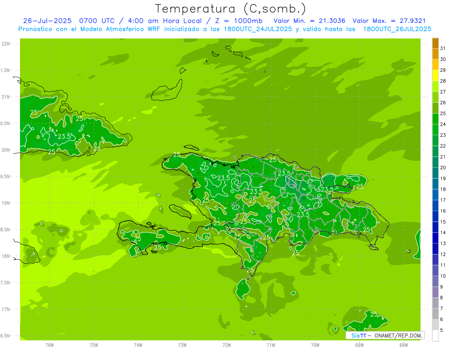453x350 pixels.
Task: Click the "21N" latitude axis label
Action: 6,97
